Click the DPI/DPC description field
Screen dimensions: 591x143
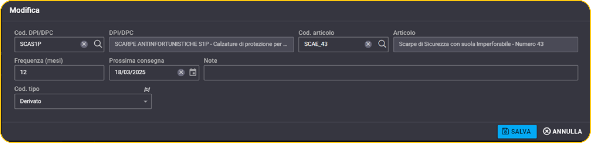tap(201, 44)
